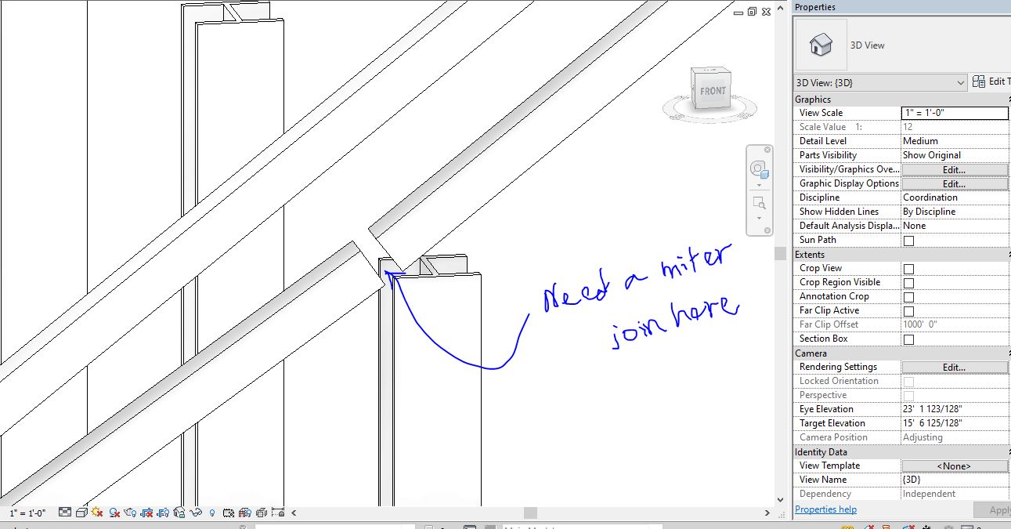Open Visual Style box icon

81,512
